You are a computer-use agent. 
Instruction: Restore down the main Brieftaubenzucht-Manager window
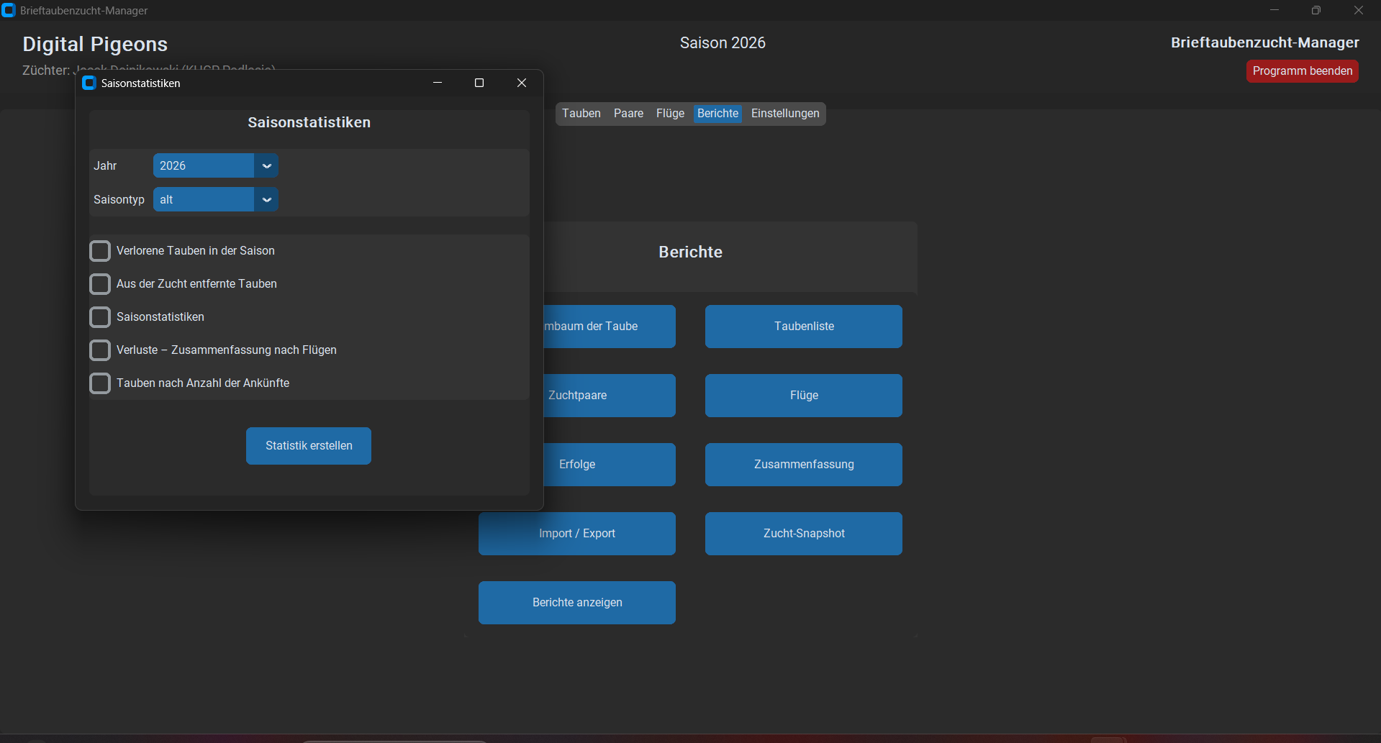pyautogui.click(x=1316, y=10)
